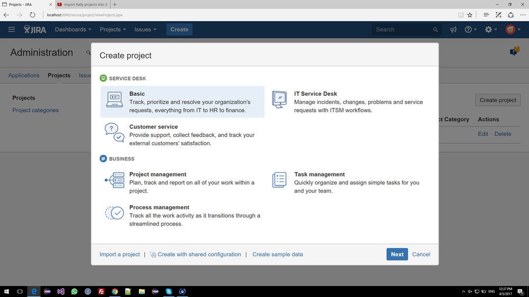Choose the Basic project template title
Viewport: 529px width, 297px height.
137,94
